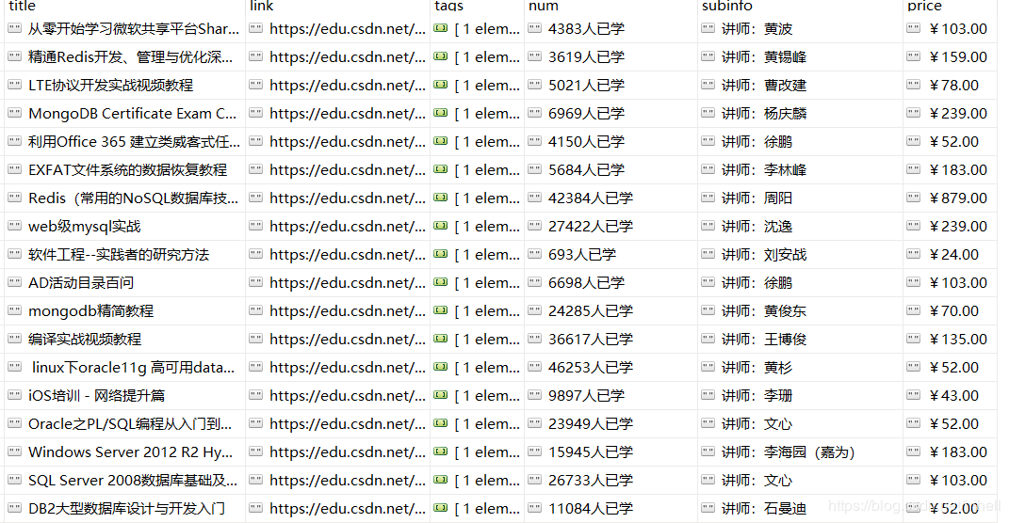Select num cell 27422人已学
1009x523 pixels.
611,226
